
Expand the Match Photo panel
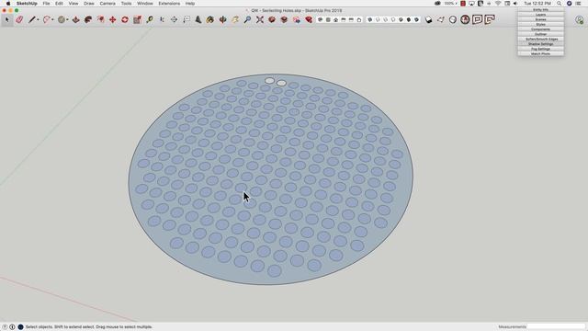click(x=541, y=53)
